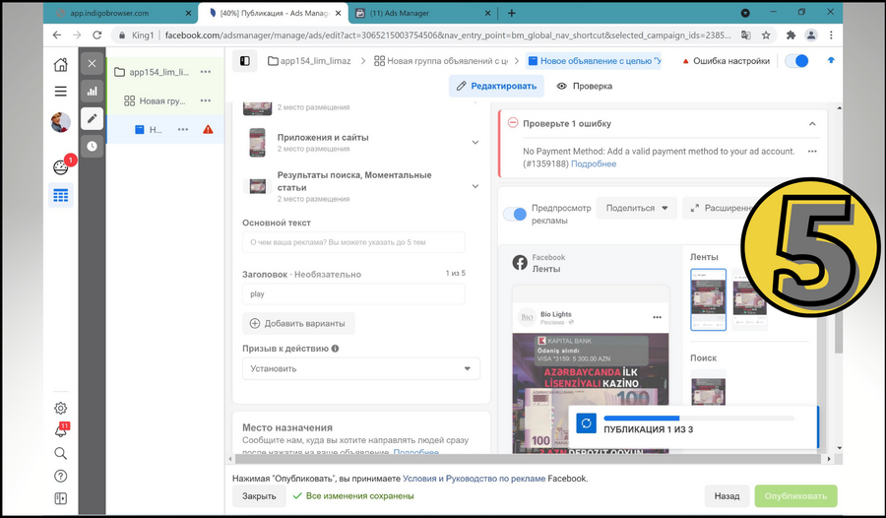Toggle the side panel layout icon
Image resolution: width=886 pixels, height=518 pixels.
(x=245, y=60)
